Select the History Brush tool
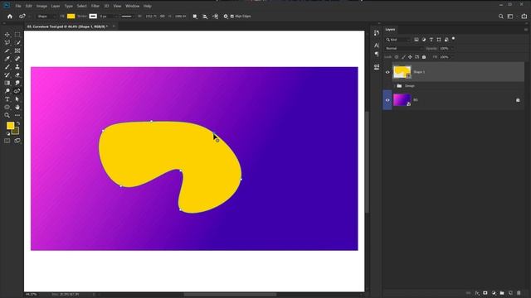The width and height of the screenshot is (531, 298). click(x=7, y=75)
